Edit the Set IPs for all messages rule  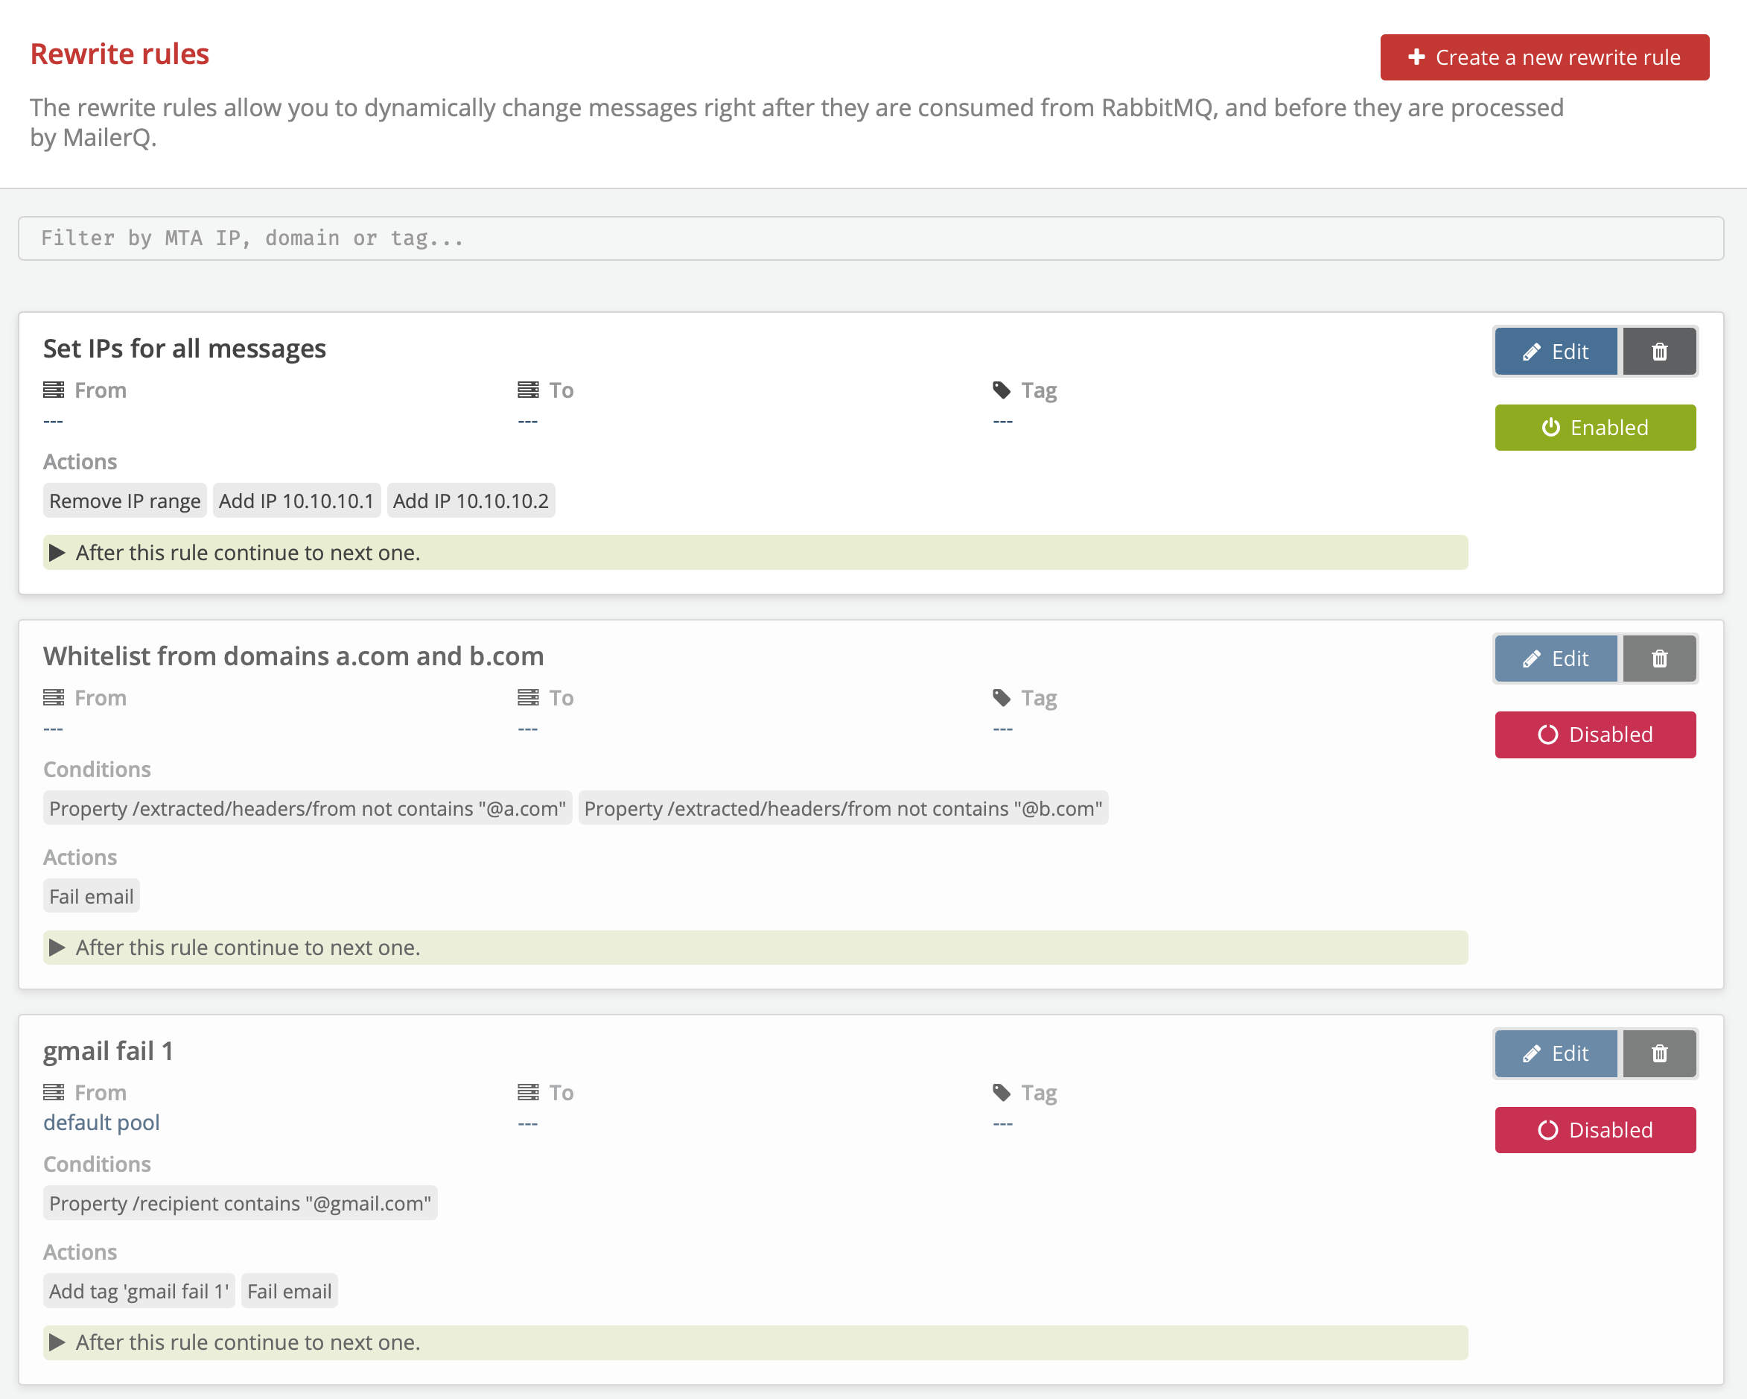pyautogui.click(x=1555, y=352)
